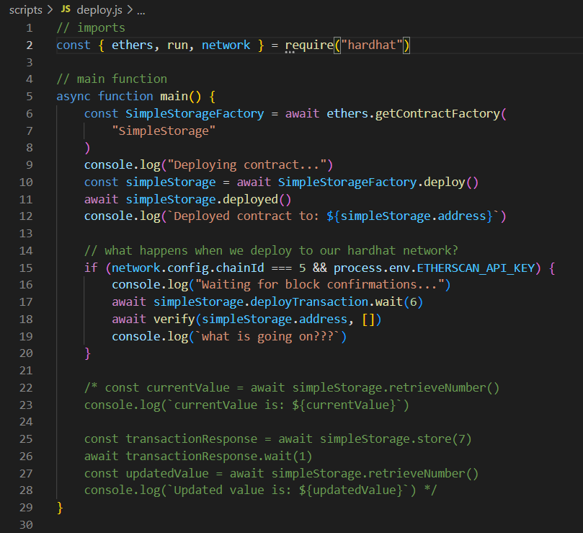
Task: Click 'ethers' in the require destructuring
Action: pyautogui.click(x=133, y=45)
